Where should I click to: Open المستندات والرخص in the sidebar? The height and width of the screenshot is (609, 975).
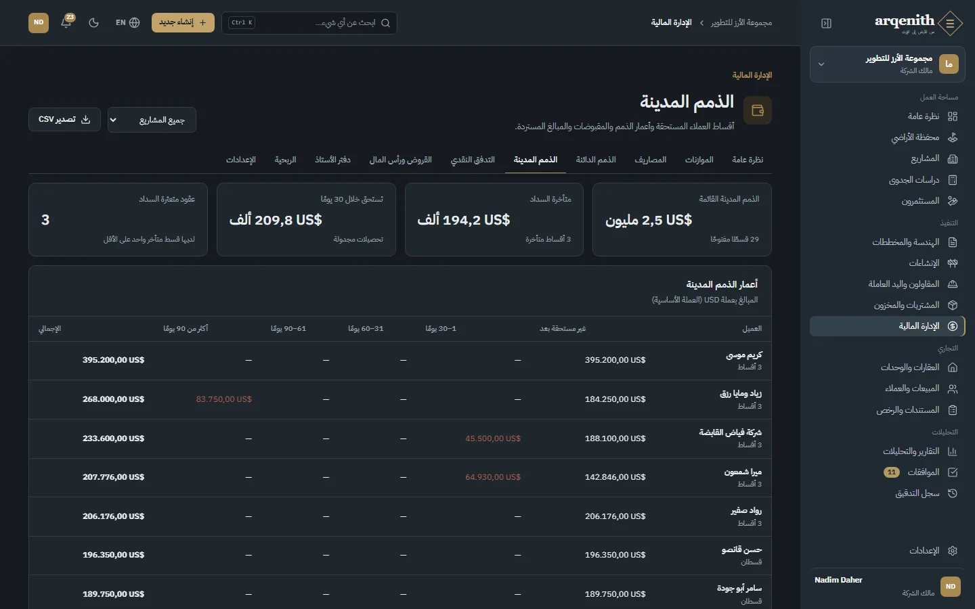pos(888,410)
